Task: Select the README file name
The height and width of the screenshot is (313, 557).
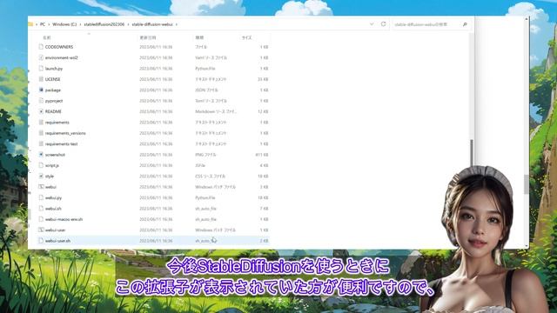Action: pos(53,111)
